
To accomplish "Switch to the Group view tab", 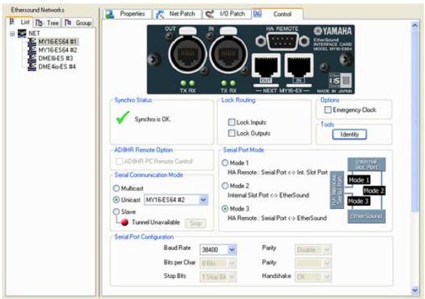I will [x=78, y=23].
